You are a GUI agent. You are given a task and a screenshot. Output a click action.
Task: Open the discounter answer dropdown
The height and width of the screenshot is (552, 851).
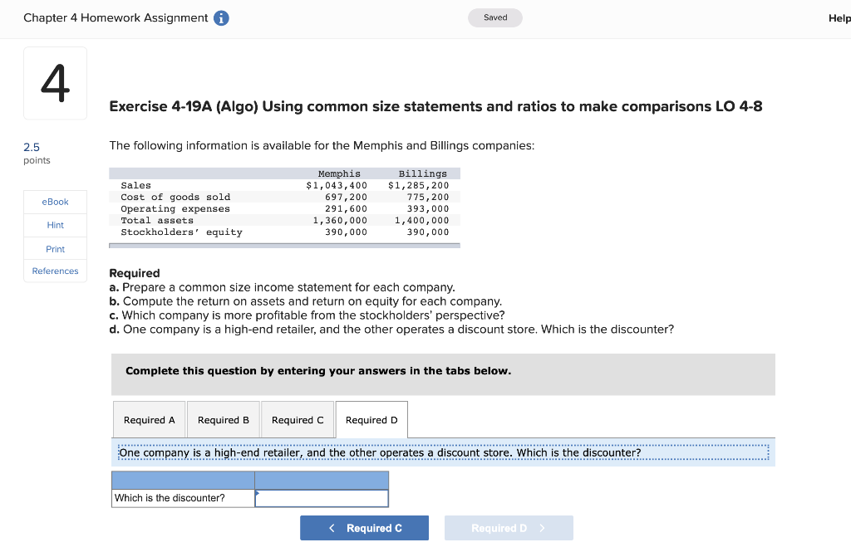pos(322,498)
